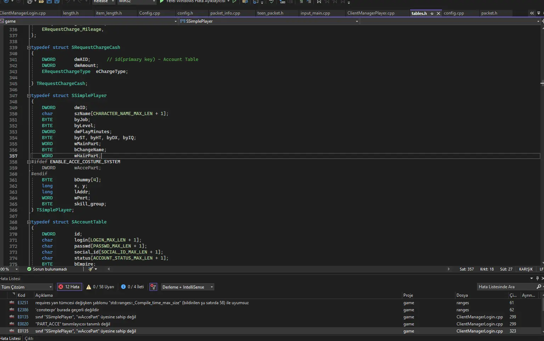Click the bookmark toggle icon in toolbar
This screenshot has height=341, width=544.
319,1
